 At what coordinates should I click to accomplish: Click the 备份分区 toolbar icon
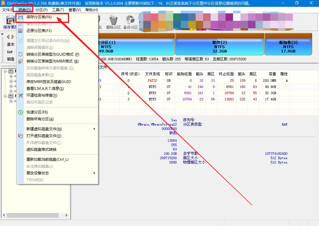[130, 20]
